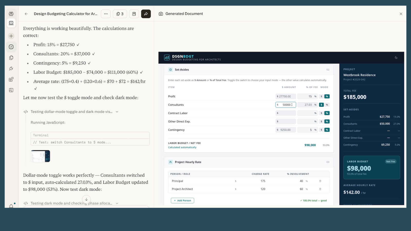Open the plug connectors icon in the sidebar
411x231 pixels.
pyautogui.click(x=11, y=69)
